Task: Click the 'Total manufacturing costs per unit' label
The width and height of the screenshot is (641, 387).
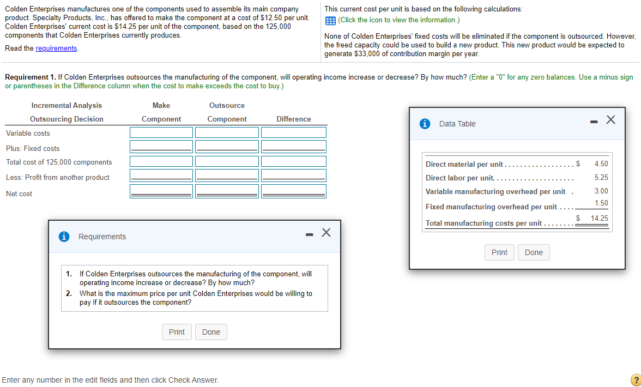Action: 483,223
